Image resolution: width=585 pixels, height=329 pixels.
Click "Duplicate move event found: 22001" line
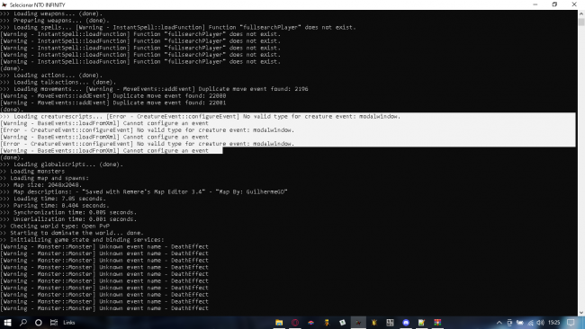[x=113, y=102]
